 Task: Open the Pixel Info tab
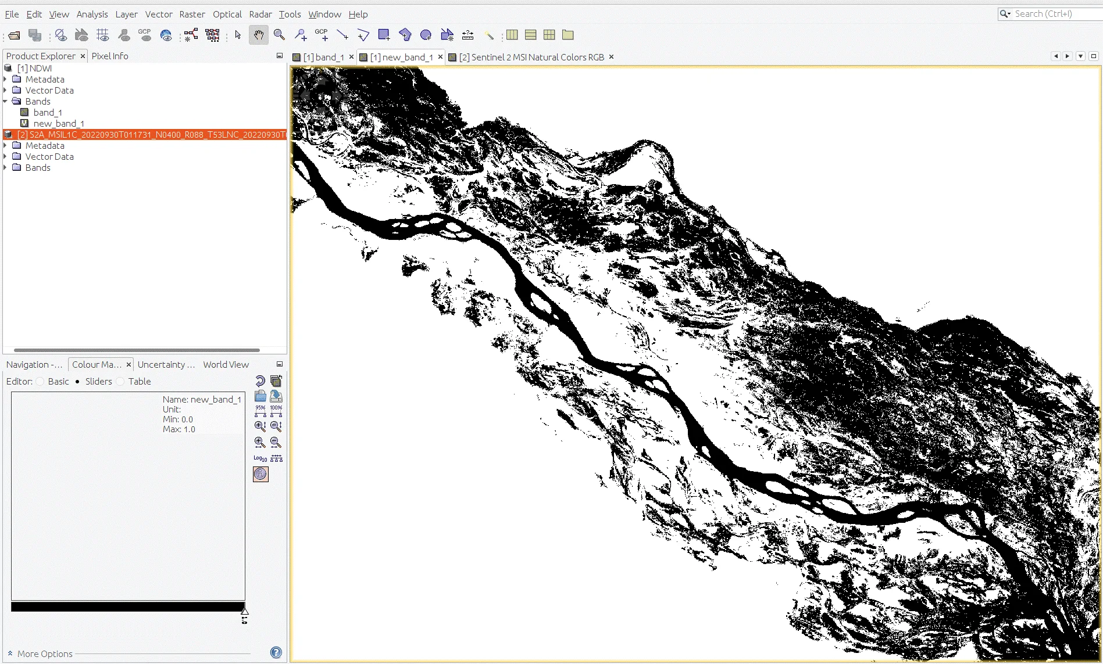pyautogui.click(x=109, y=56)
